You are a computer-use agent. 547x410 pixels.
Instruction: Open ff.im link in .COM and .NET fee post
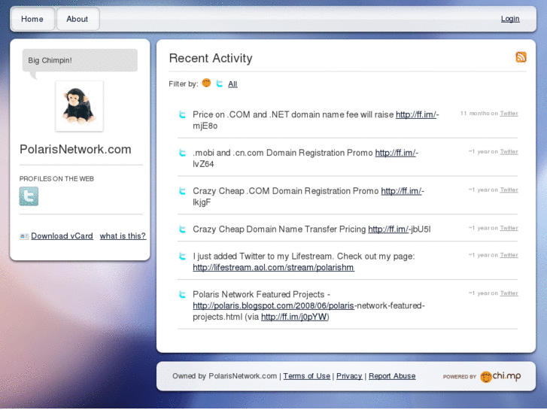pyautogui.click(x=416, y=114)
